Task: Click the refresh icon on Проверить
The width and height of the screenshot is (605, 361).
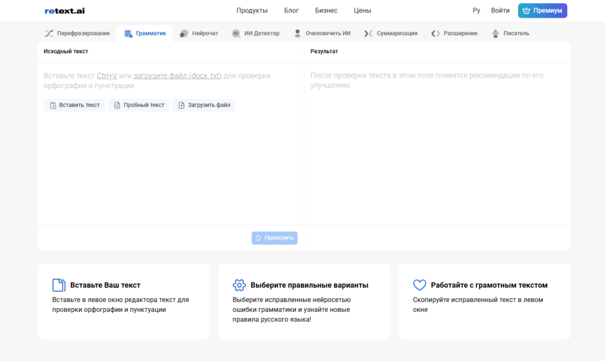Action: click(x=258, y=238)
